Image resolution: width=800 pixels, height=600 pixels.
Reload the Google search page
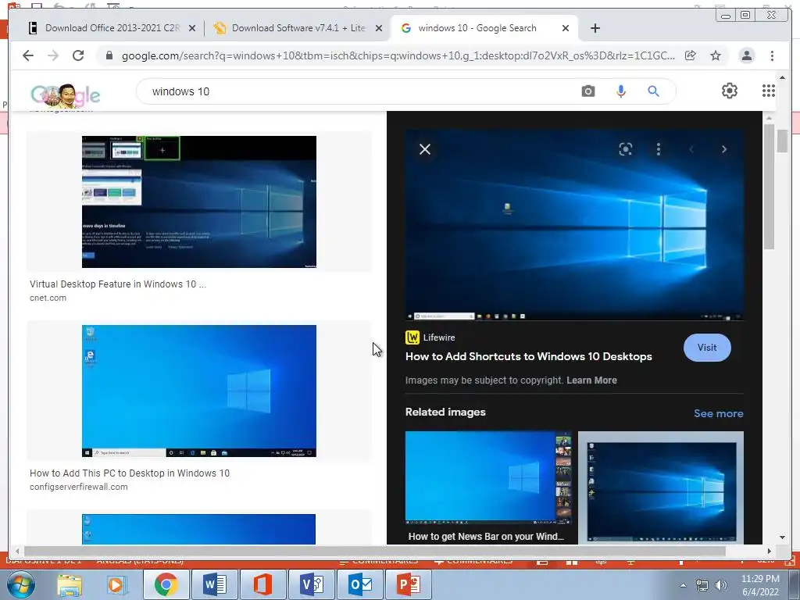78,55
